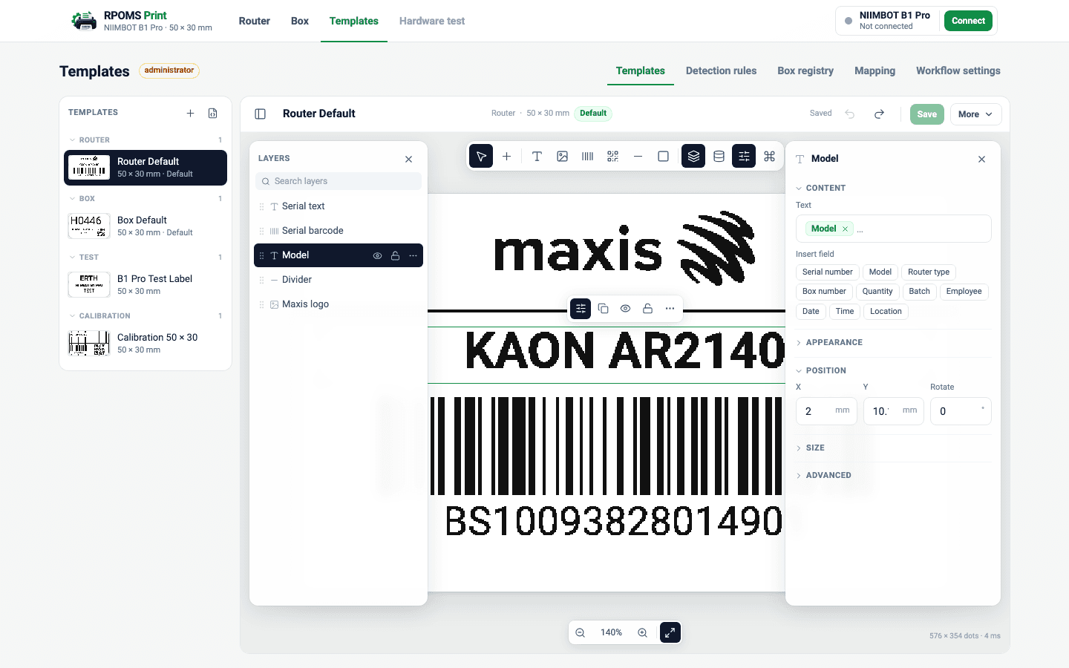
Task: Select the QR code tool
Action: (x=612, y=156)
